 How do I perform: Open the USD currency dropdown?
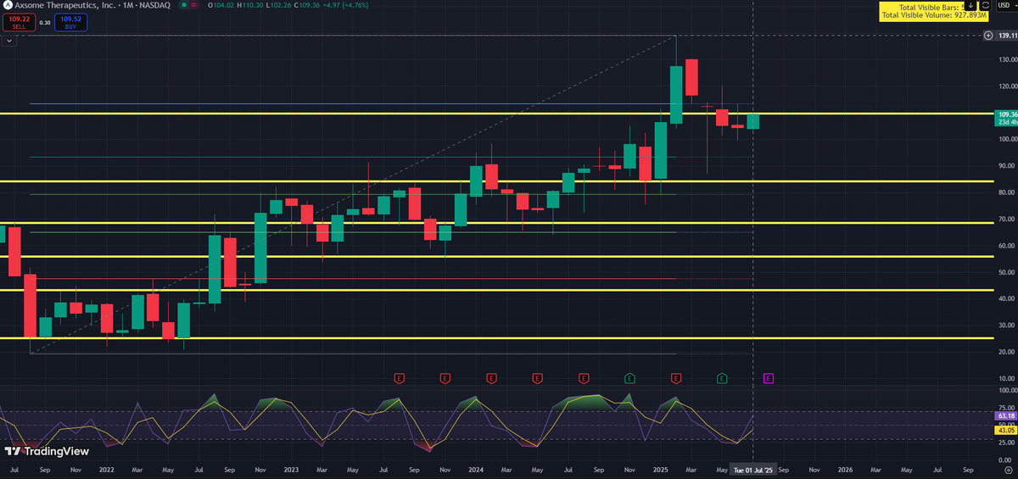pos(1006,6)
